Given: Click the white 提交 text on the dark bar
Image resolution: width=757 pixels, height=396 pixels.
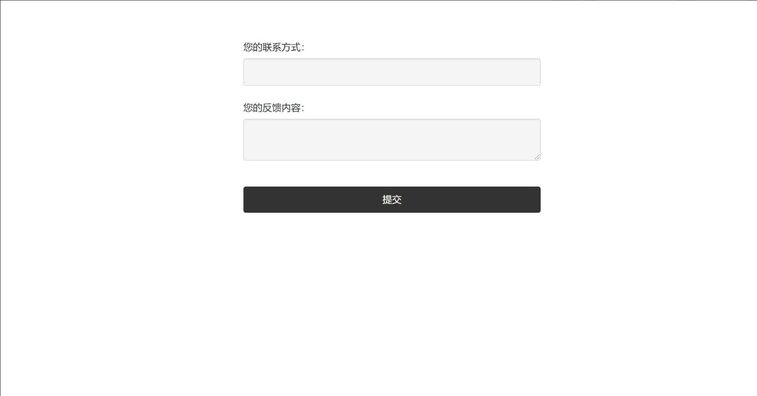Looking at the screenshot, I should click(392, 200).
